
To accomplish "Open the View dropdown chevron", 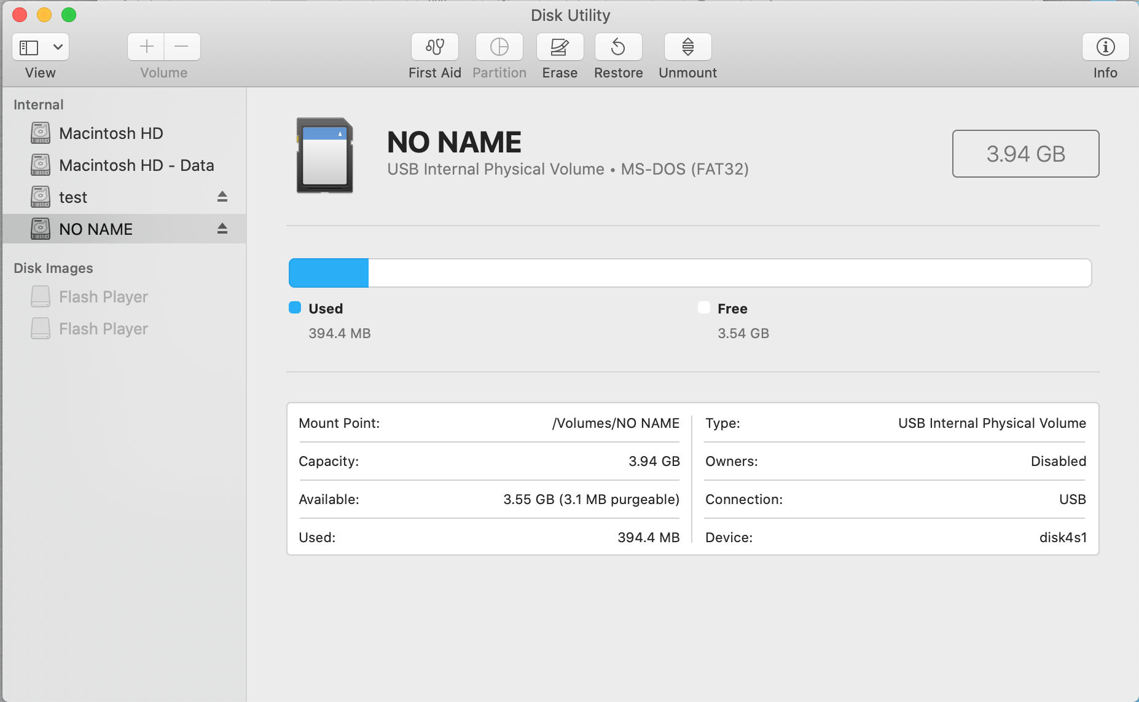I will (58, 47).
